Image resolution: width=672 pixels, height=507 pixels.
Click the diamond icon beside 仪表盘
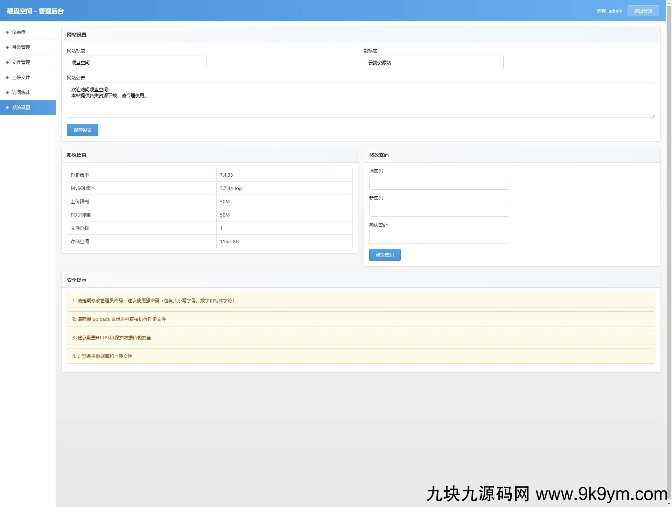7,32
